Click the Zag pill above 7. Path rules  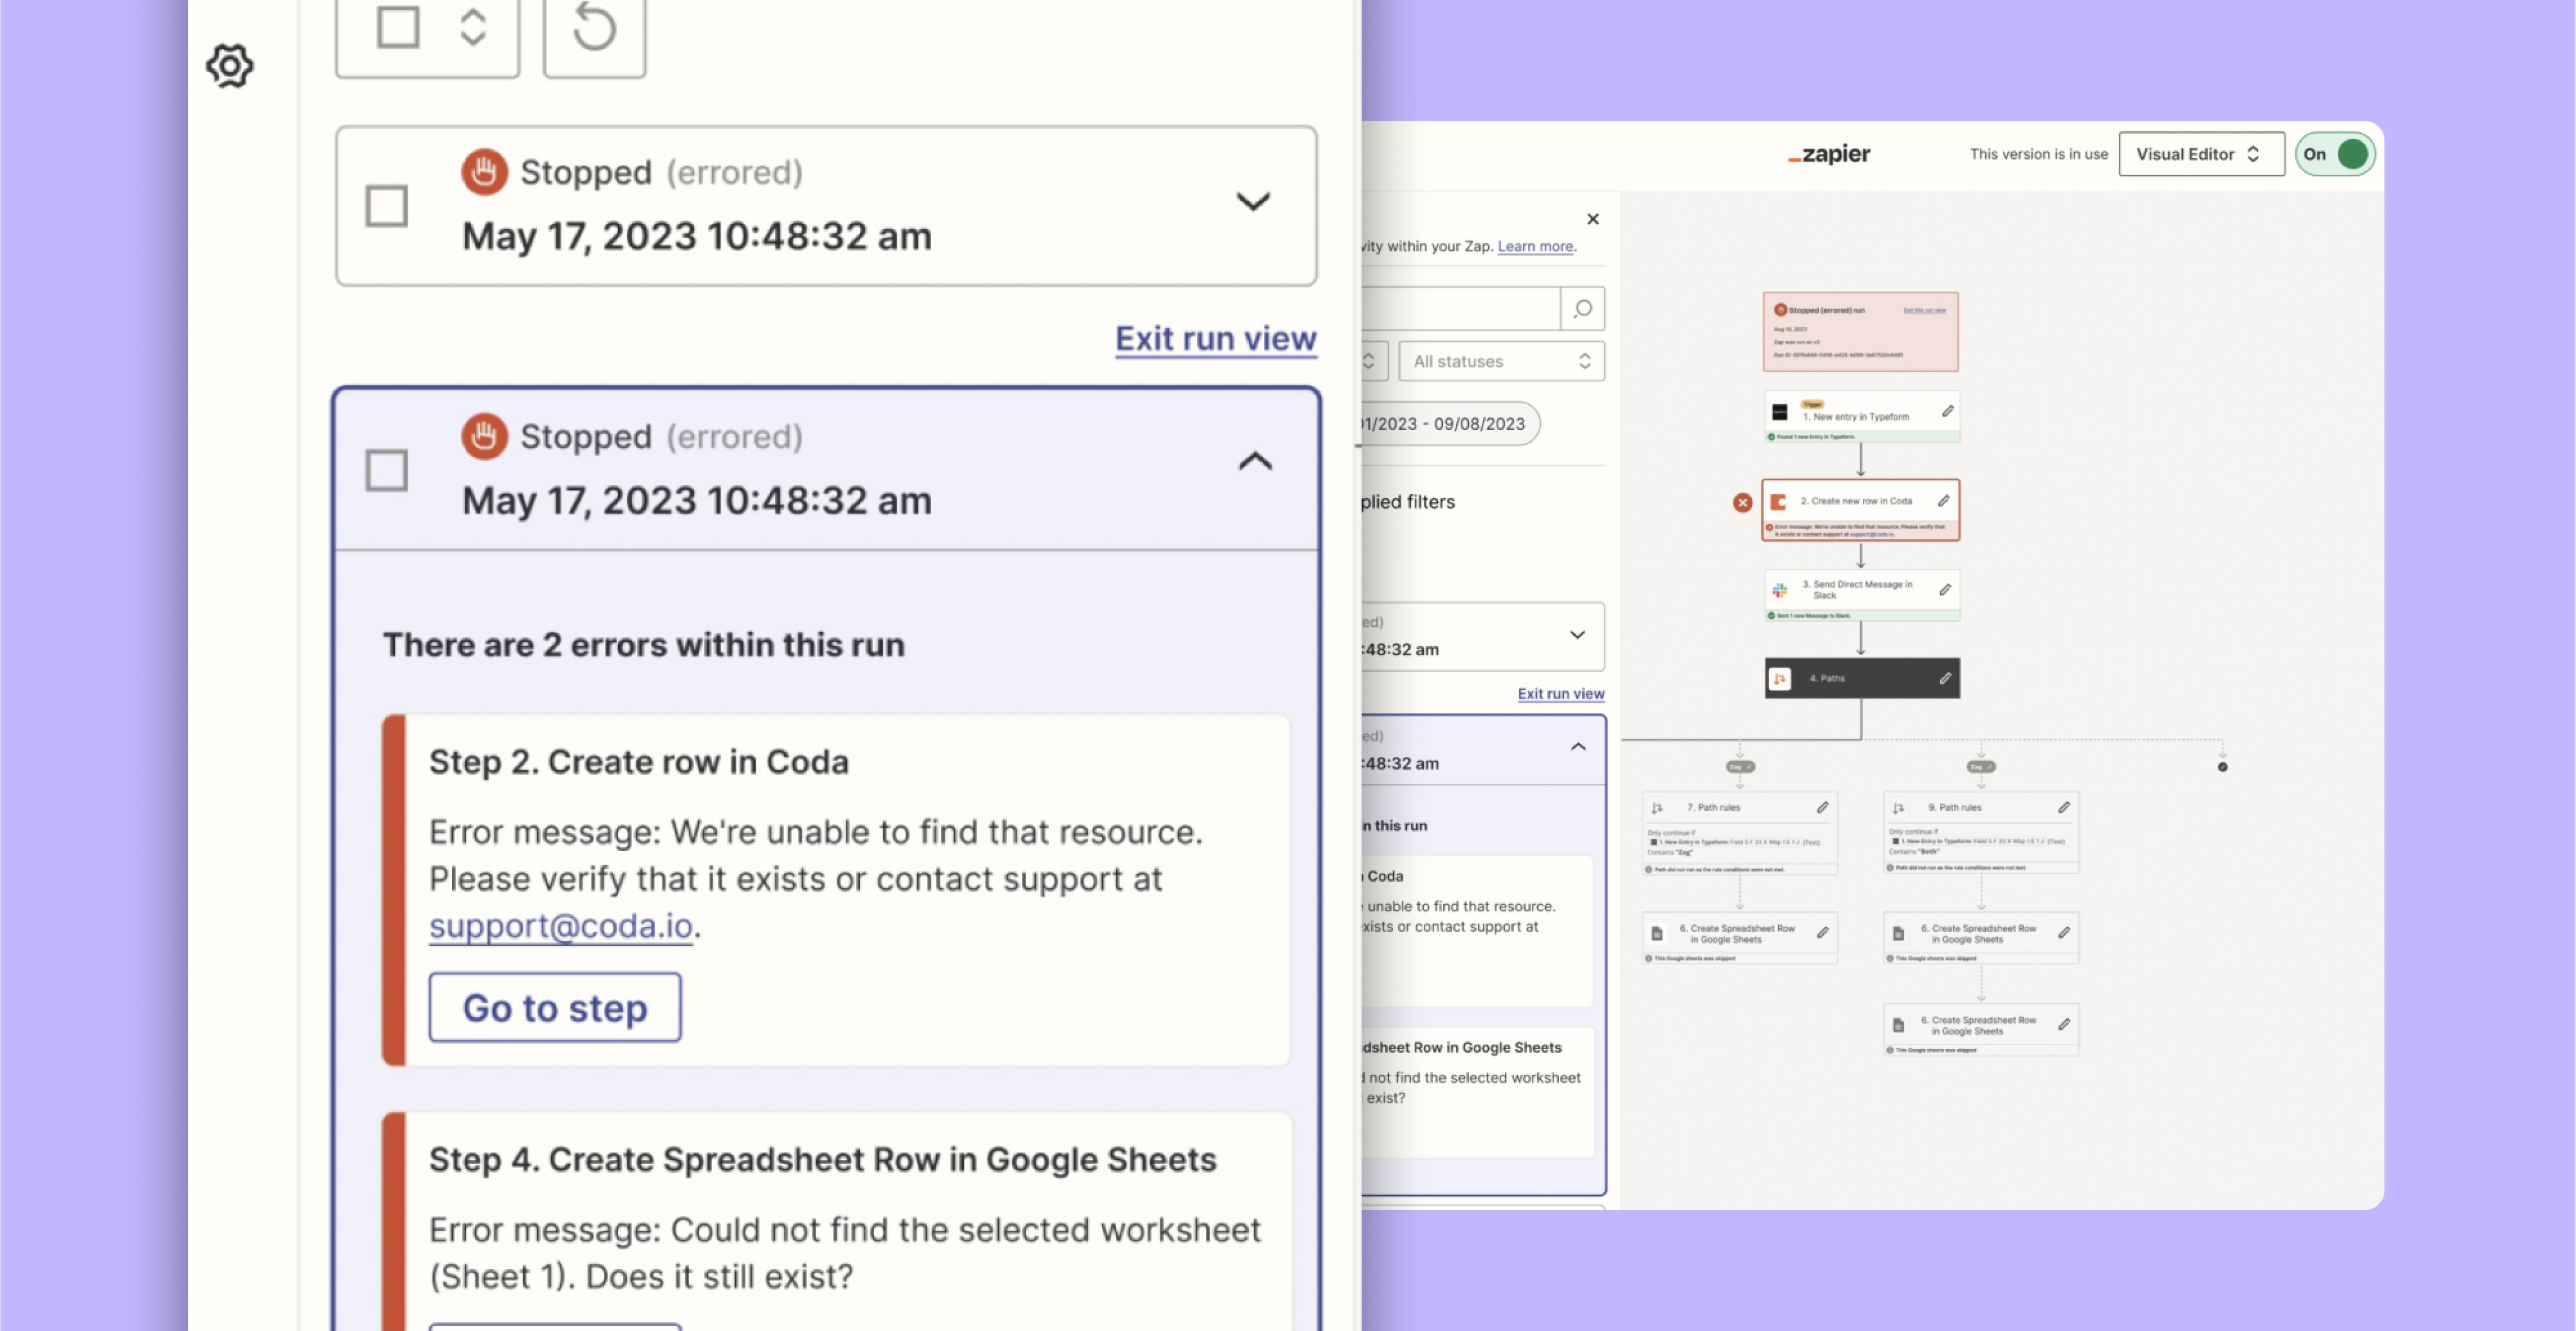1740,767
